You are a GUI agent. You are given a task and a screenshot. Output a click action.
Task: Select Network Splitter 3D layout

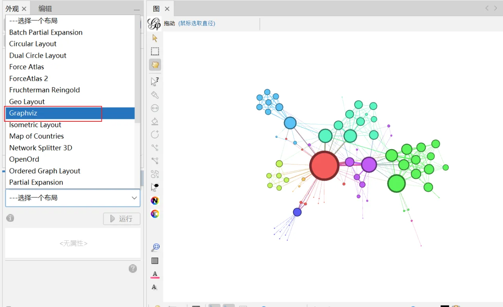70,148
